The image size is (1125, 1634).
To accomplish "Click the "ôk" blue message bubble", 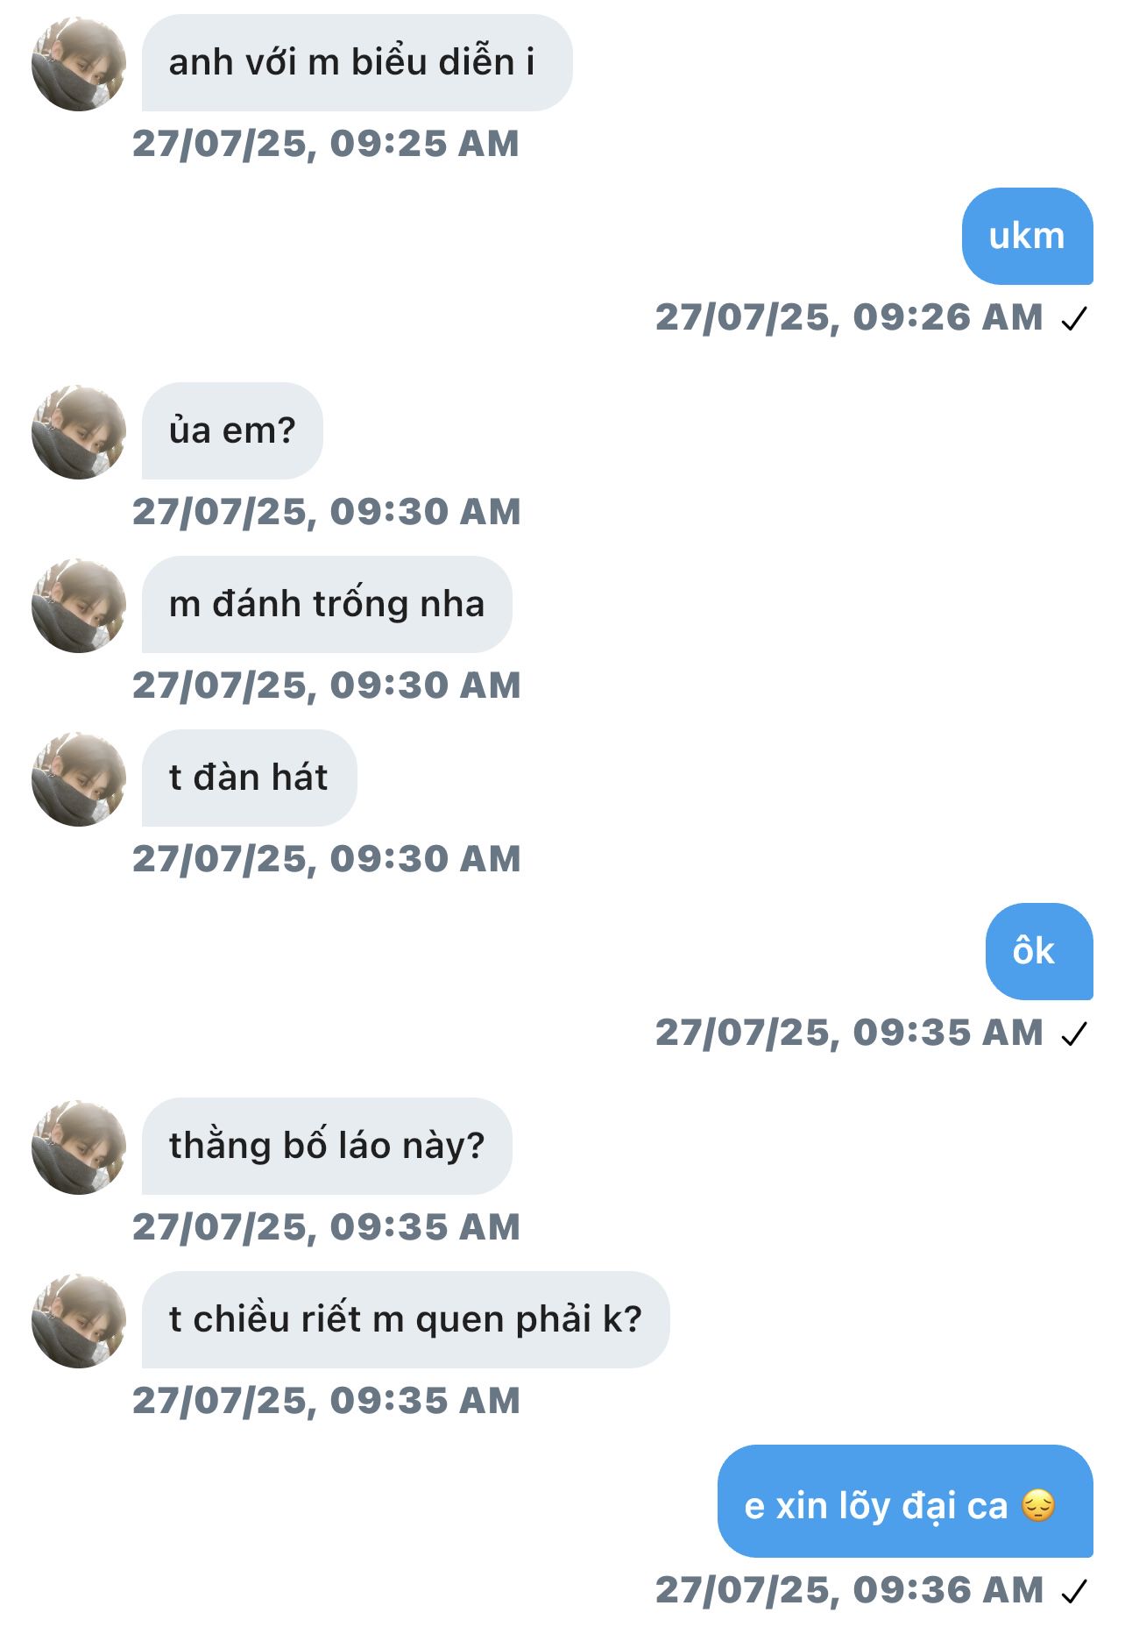I will (1038, 952).
